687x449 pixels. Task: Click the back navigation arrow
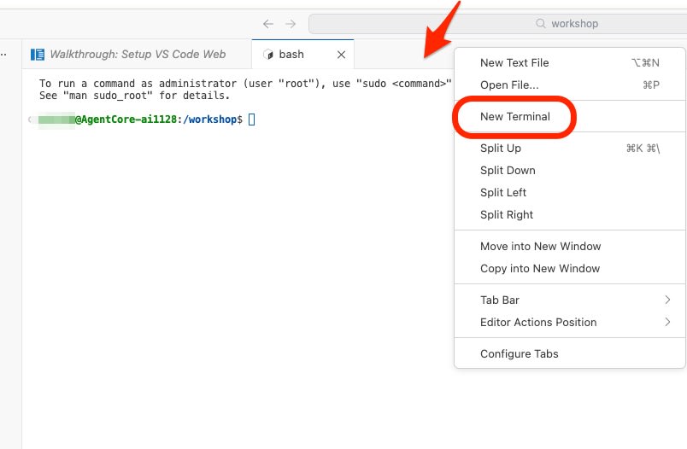click(268, 24)
